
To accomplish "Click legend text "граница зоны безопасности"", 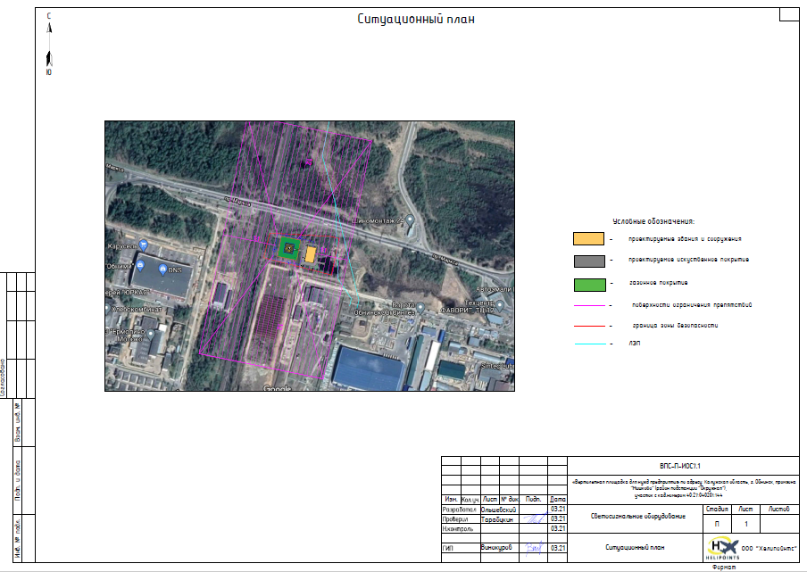I will [x=675, y=326].
